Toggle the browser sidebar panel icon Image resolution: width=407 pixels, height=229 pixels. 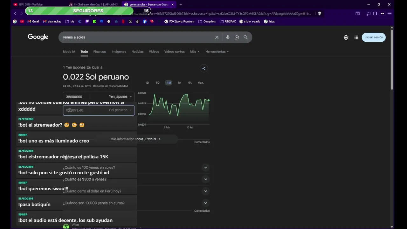point(375,13)
